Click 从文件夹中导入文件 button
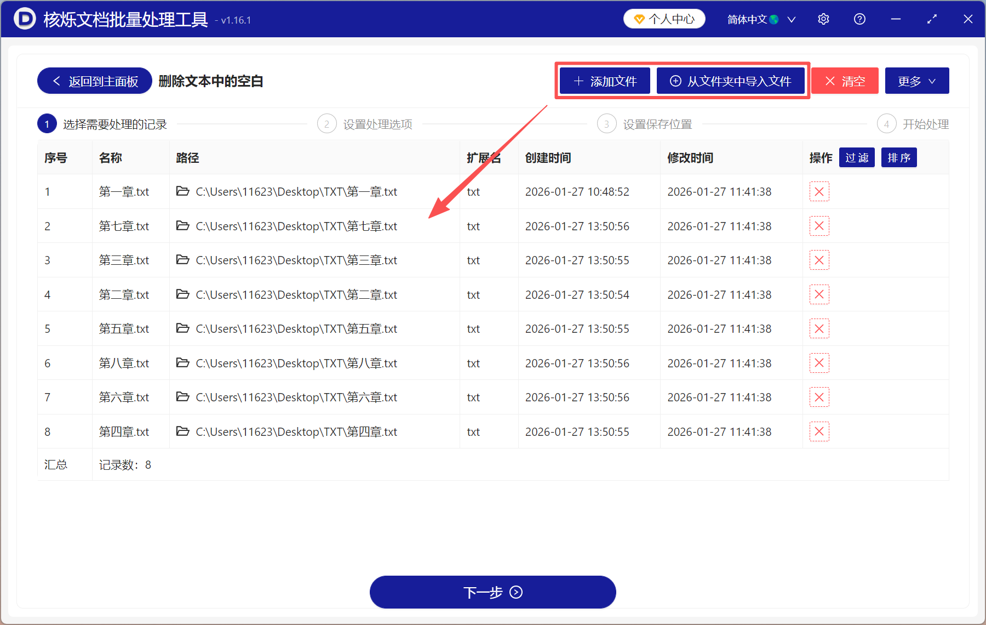This screenshot has width=986, height=625. (731, 81)
